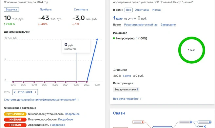Viewport: 215px width, 128px height.
Task: Click the +100 % revenue change indicator
Action: [x=9, y=24]
